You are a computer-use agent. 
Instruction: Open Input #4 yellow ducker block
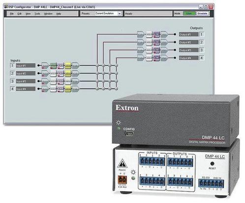(68, 89)
